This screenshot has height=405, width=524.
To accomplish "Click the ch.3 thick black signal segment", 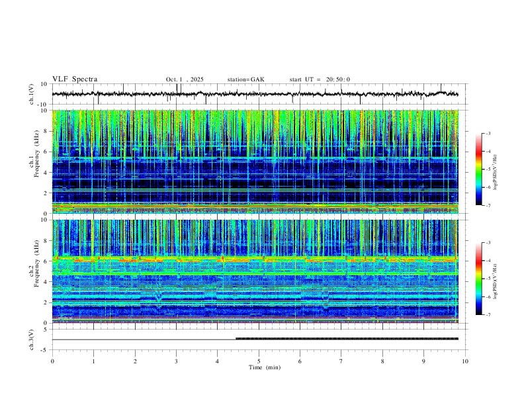I will [347, 339].
